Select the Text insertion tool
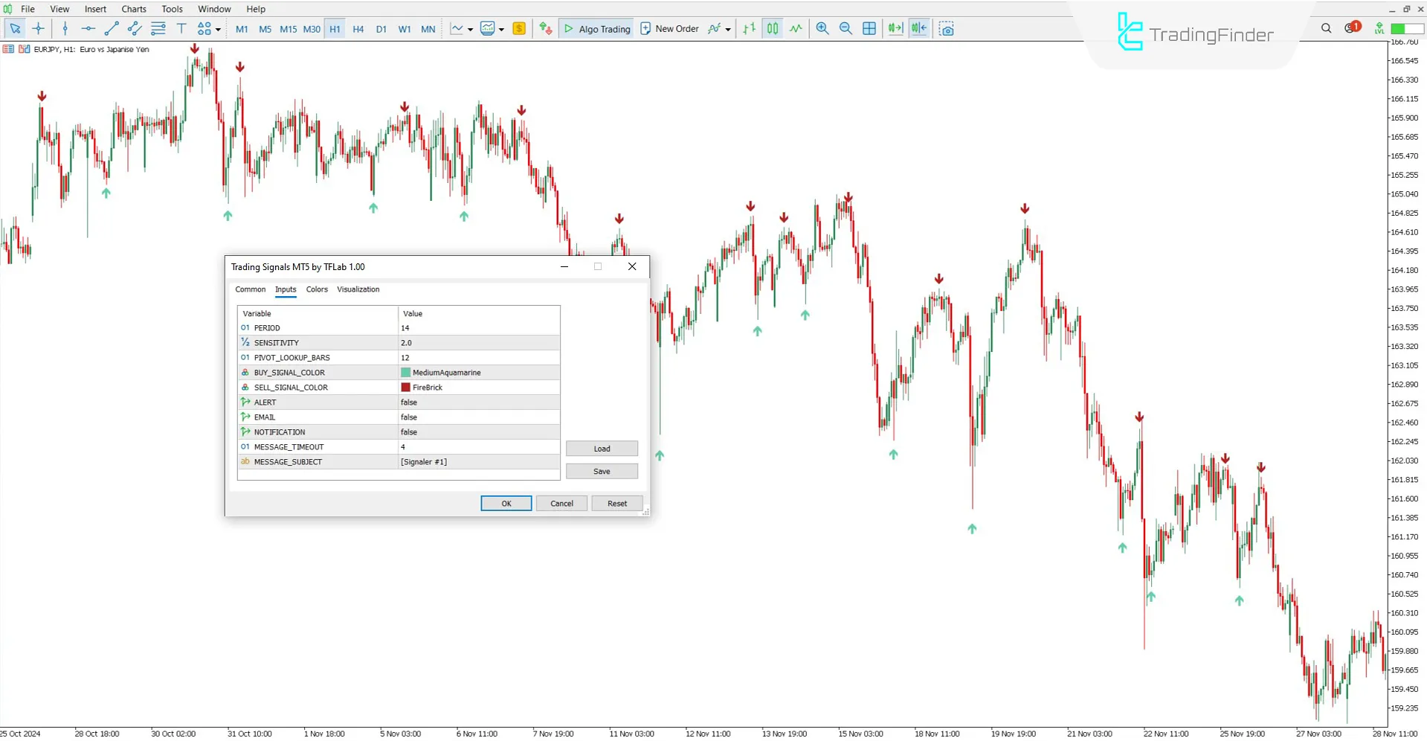 tap(181, 28)
